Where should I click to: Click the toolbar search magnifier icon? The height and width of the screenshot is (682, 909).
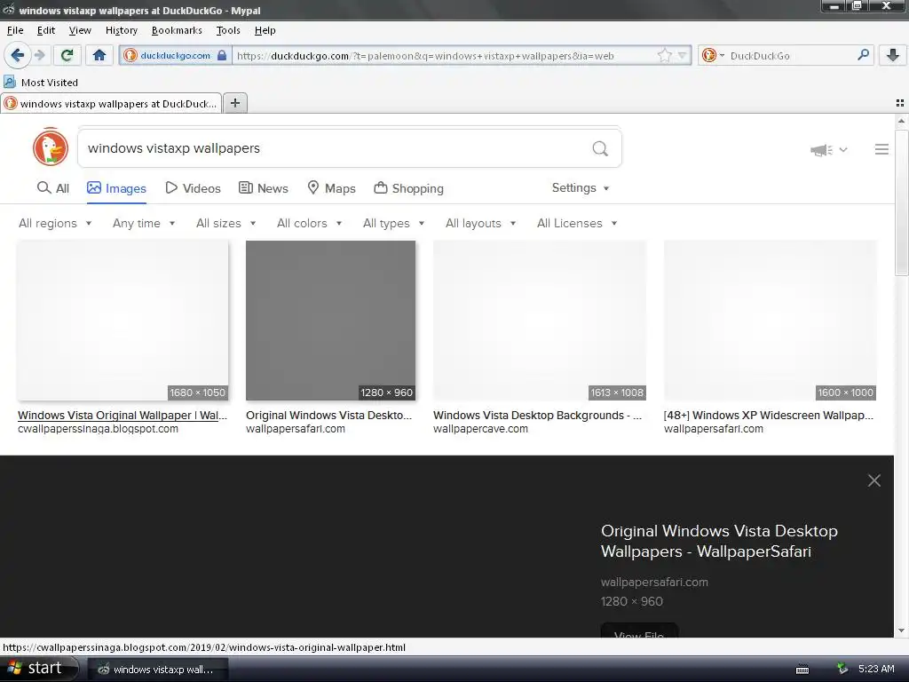[x=863, y=55]
